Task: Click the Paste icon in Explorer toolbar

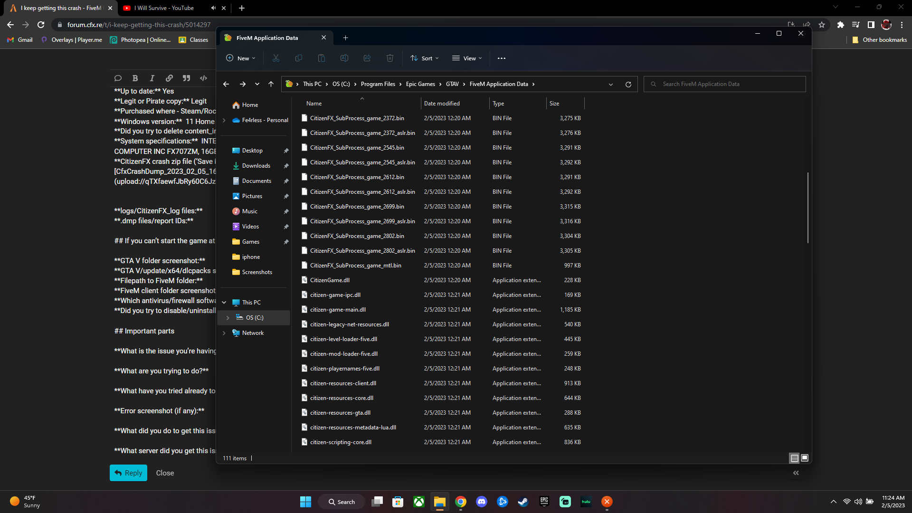Action: coord(322,58)
